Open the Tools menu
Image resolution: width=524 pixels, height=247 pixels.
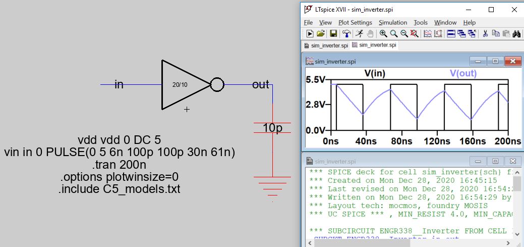click(x=421, y=22)
